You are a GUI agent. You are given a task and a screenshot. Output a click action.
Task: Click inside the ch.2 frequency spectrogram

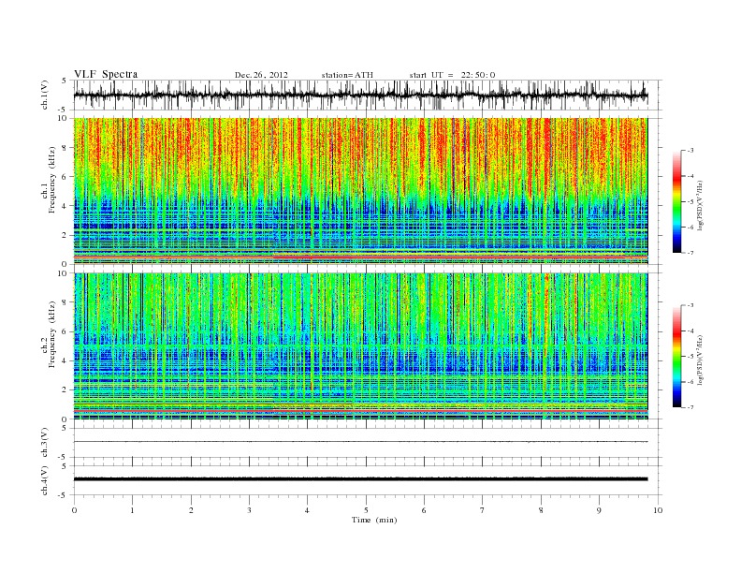(360, 346)
